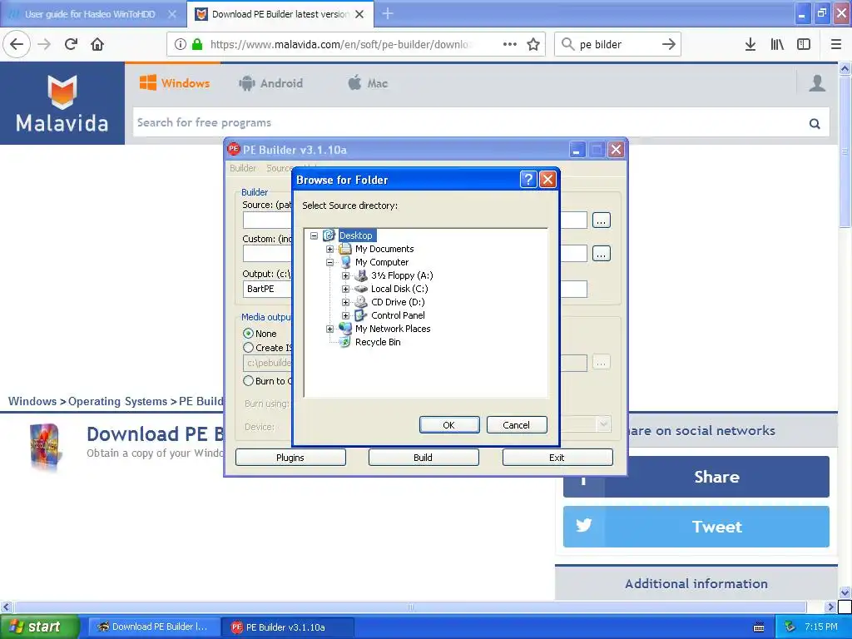This screenshot has width=852, height=639.
Task: Open Windows platform tab on Malavida
Action: point(175,83)
